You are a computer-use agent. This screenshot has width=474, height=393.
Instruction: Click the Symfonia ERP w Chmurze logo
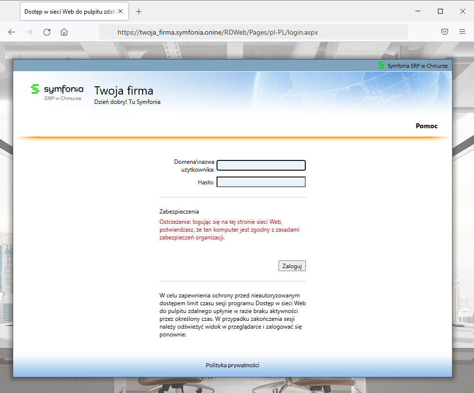click(x=57, y=92)
